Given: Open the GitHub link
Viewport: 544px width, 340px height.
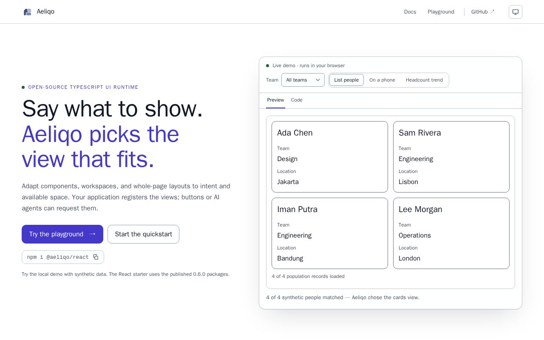Looking at the screenshot, I should pos(483,12).
